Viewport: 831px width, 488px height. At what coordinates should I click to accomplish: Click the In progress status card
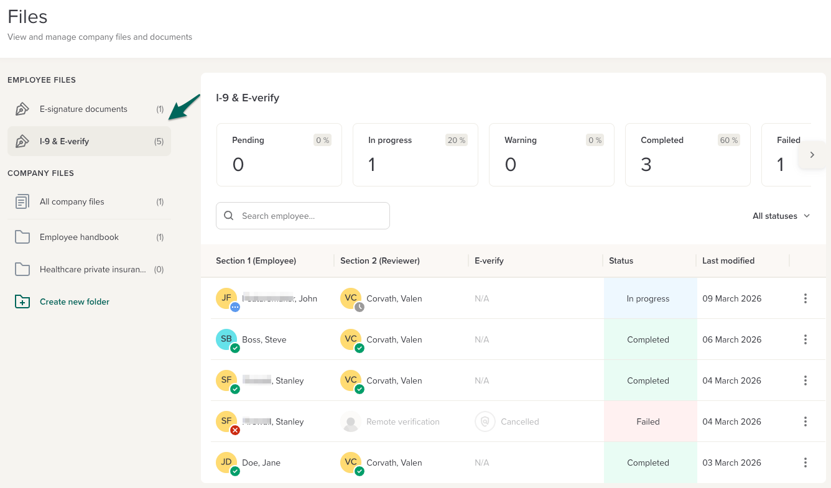(415, 155)
